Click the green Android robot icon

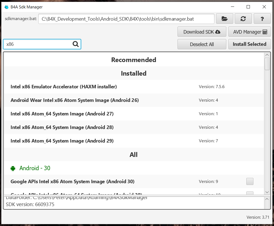(13, 168)
